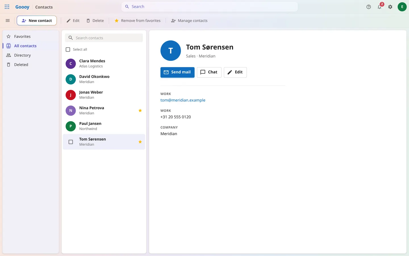Click Clara Mendes avatar C
Screen dimensions: 409x256
coord(71,64)
